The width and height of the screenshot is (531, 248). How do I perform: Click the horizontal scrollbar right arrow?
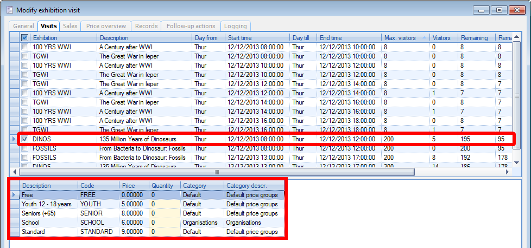point(508,172)
